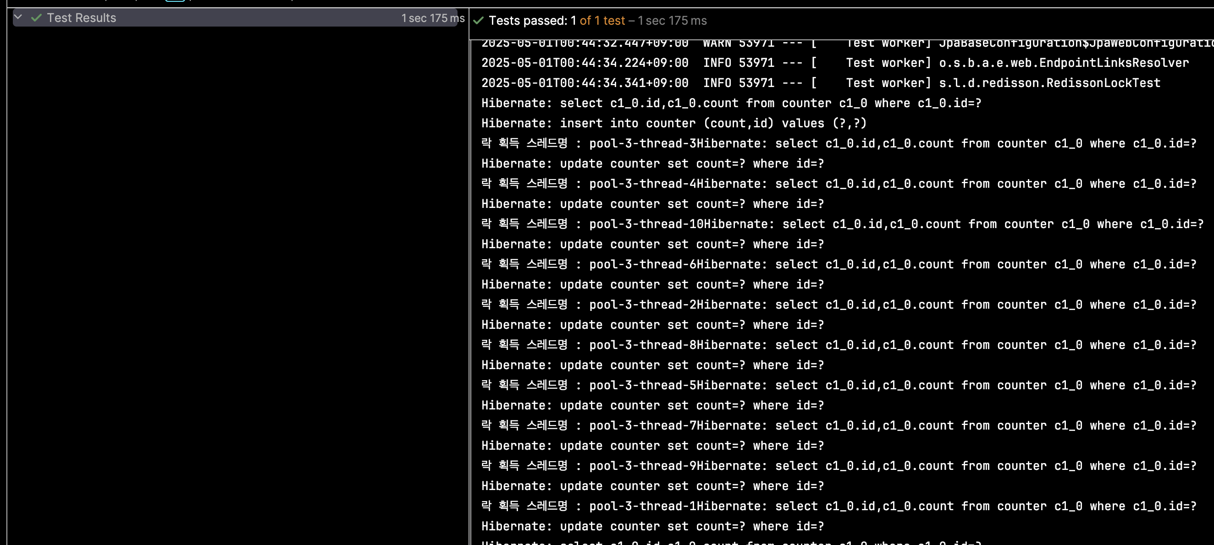The image size is (1214, 545).
Task: Collapse the Test Results tree node
Action: (x=18, y=17)
